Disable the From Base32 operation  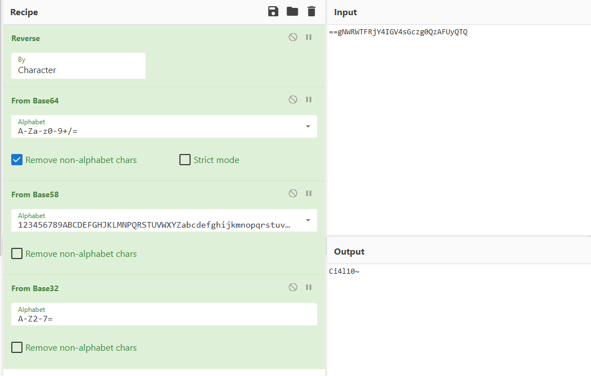293,288
